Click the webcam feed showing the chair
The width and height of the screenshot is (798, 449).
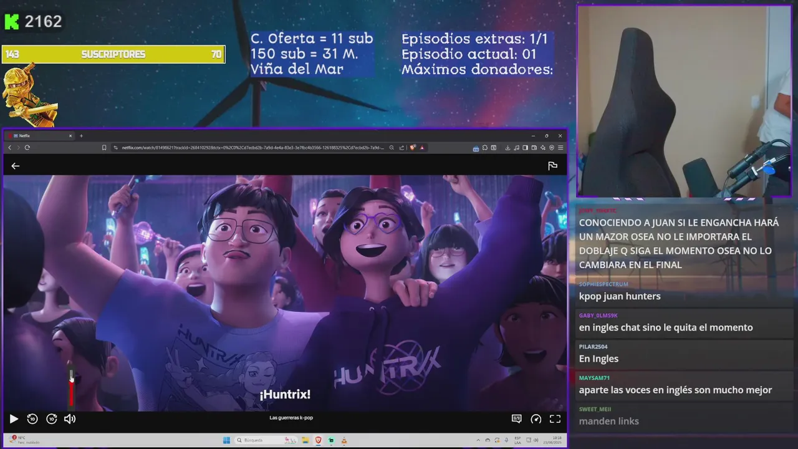click(x=684, y=102)
